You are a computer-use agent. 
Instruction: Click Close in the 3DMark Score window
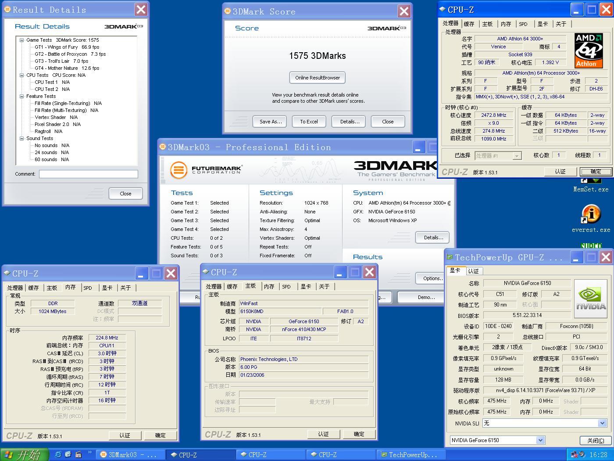[388, 122]
